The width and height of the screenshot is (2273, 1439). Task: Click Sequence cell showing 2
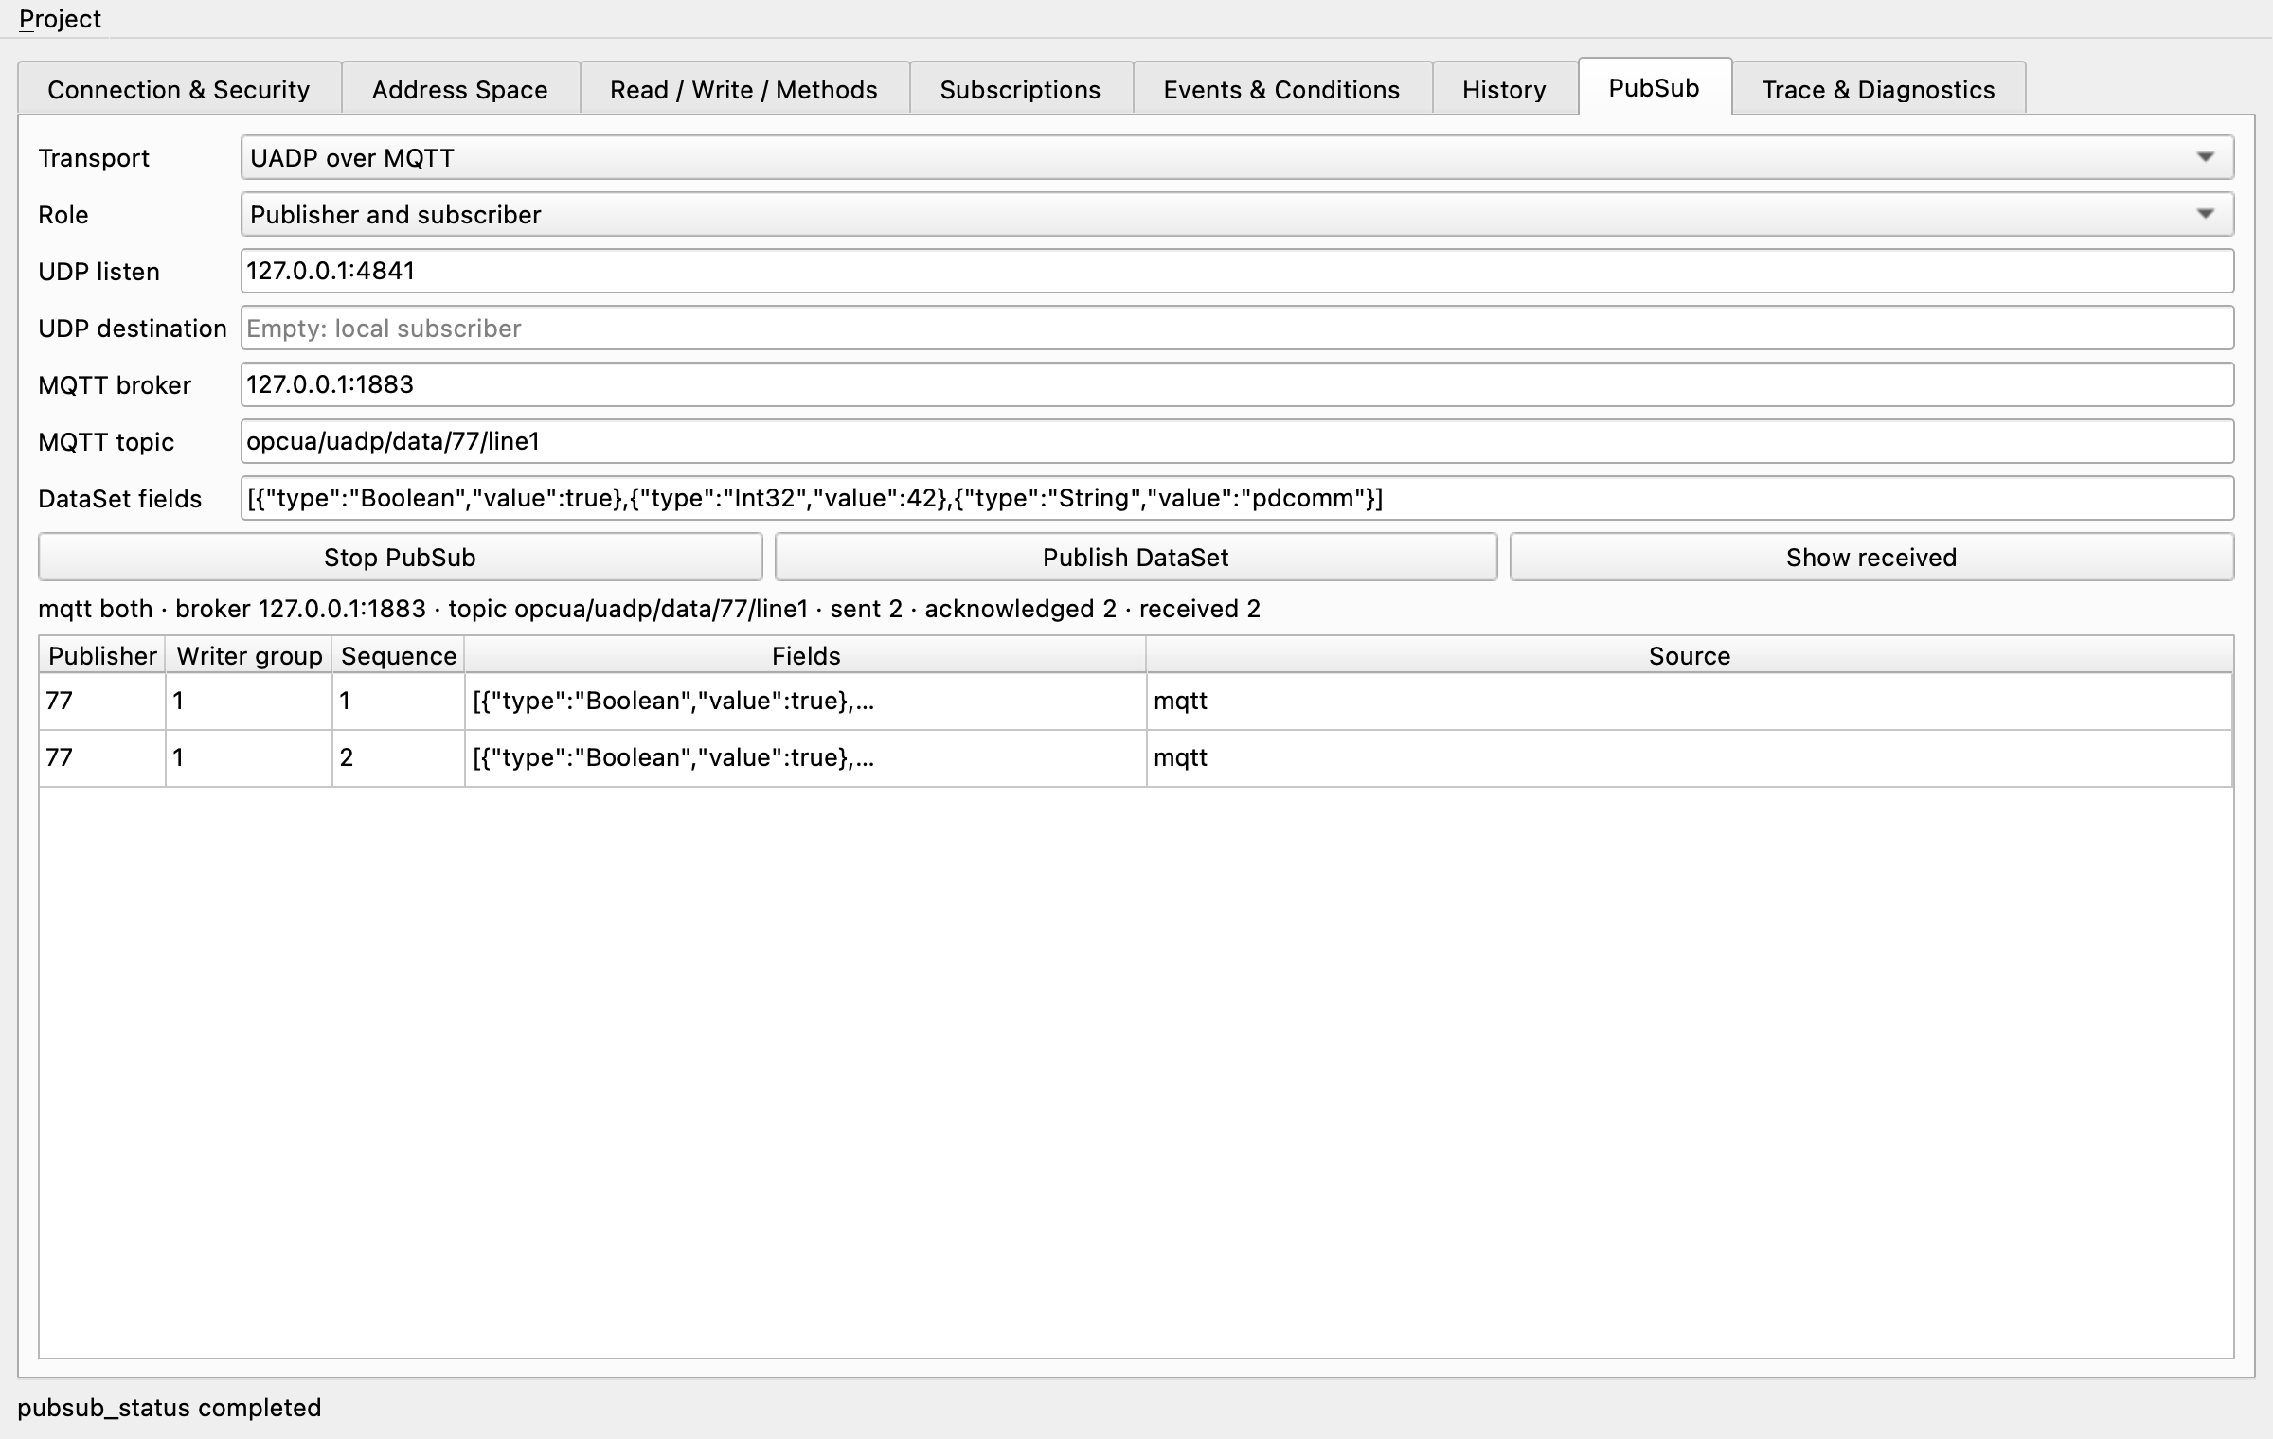(399, 757)
